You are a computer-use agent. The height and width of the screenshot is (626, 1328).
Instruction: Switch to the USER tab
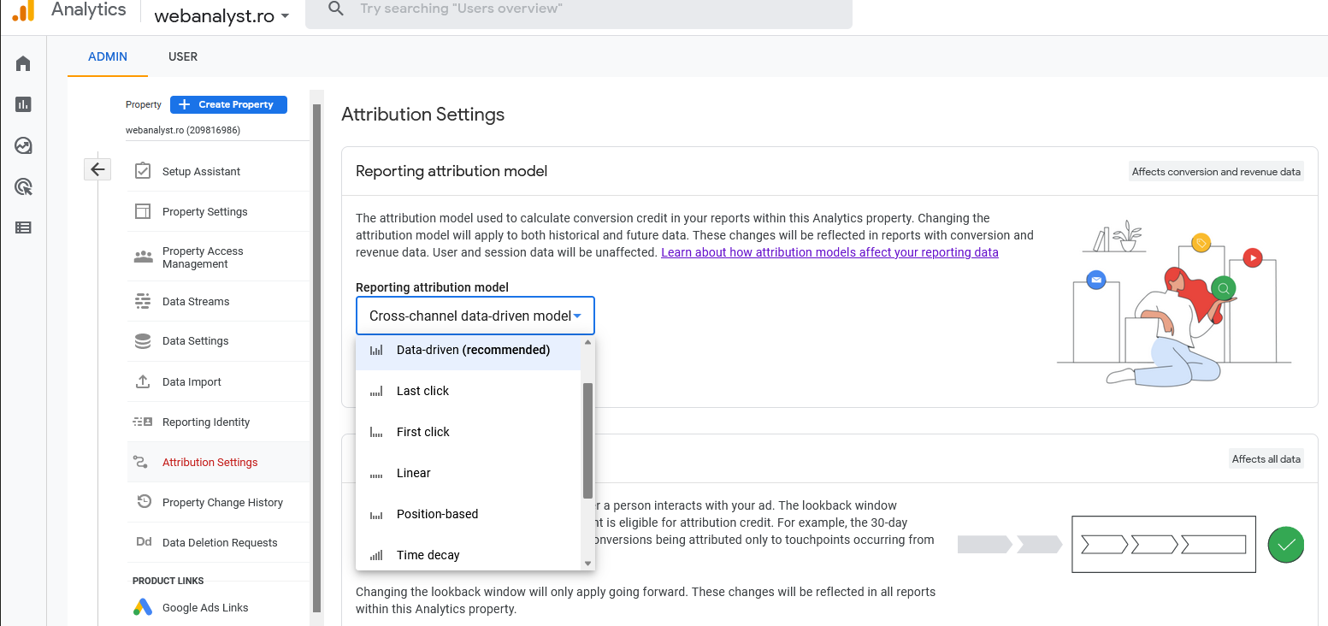click(183, 56)
